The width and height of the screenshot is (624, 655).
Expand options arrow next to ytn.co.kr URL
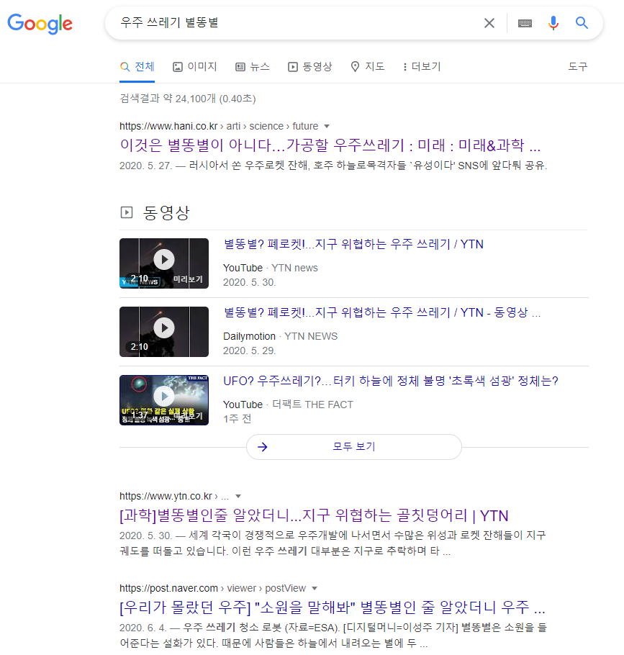click(x=238, y=496)
